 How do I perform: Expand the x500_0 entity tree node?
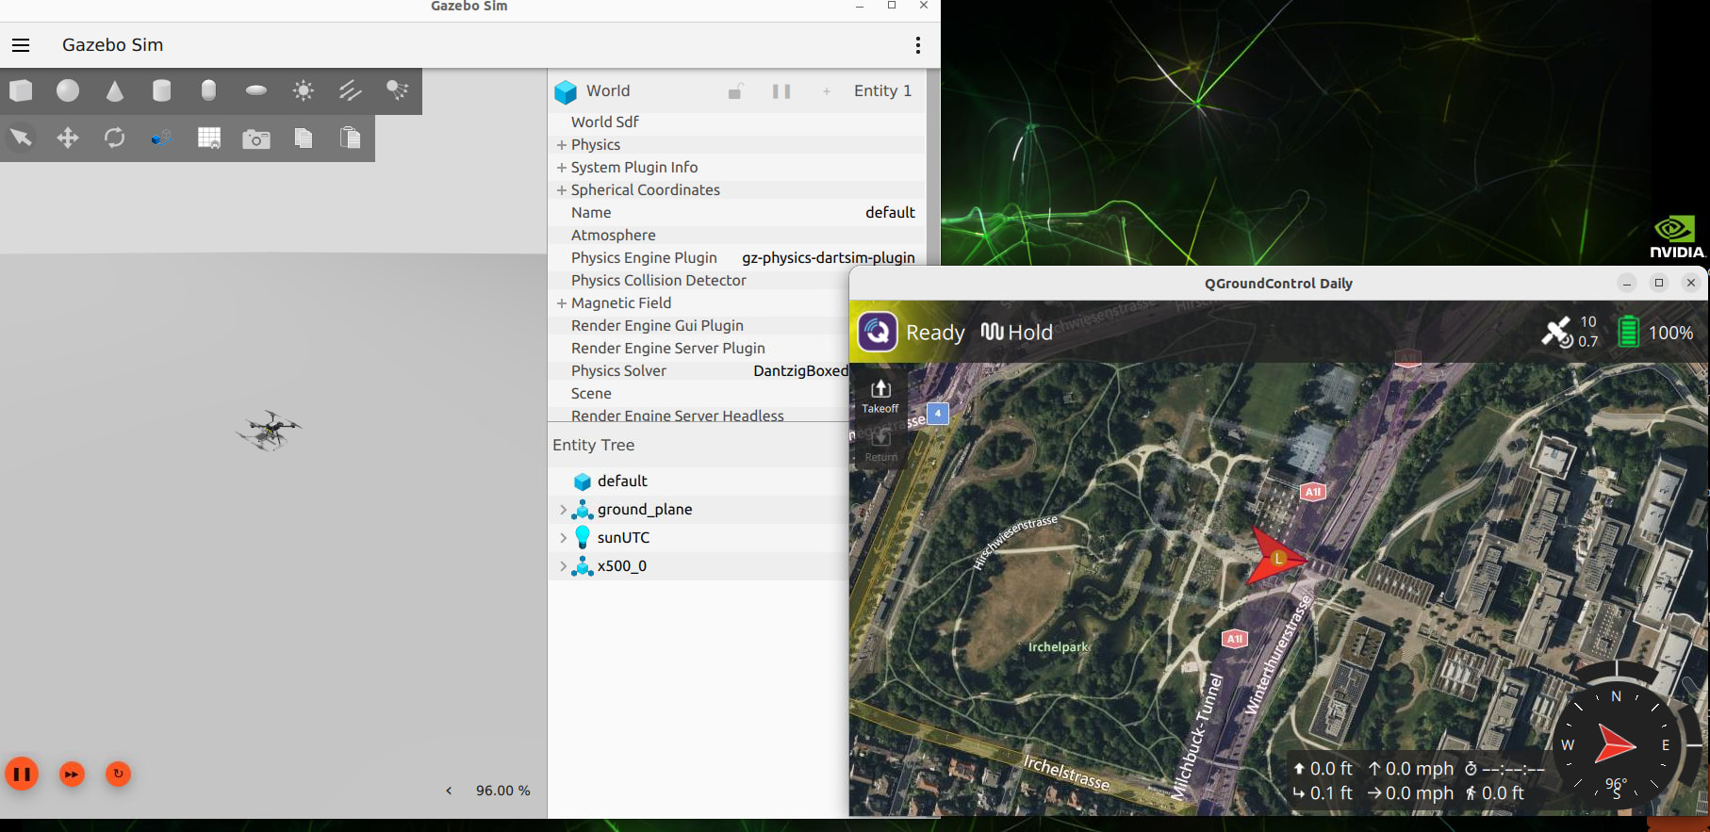(564, 566)
